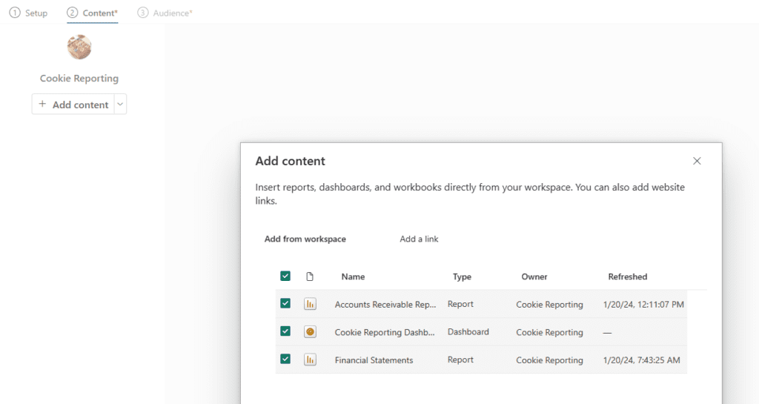Click the Financial Statements report icon
Screen dimensions: 759x404
coord(310,360)
